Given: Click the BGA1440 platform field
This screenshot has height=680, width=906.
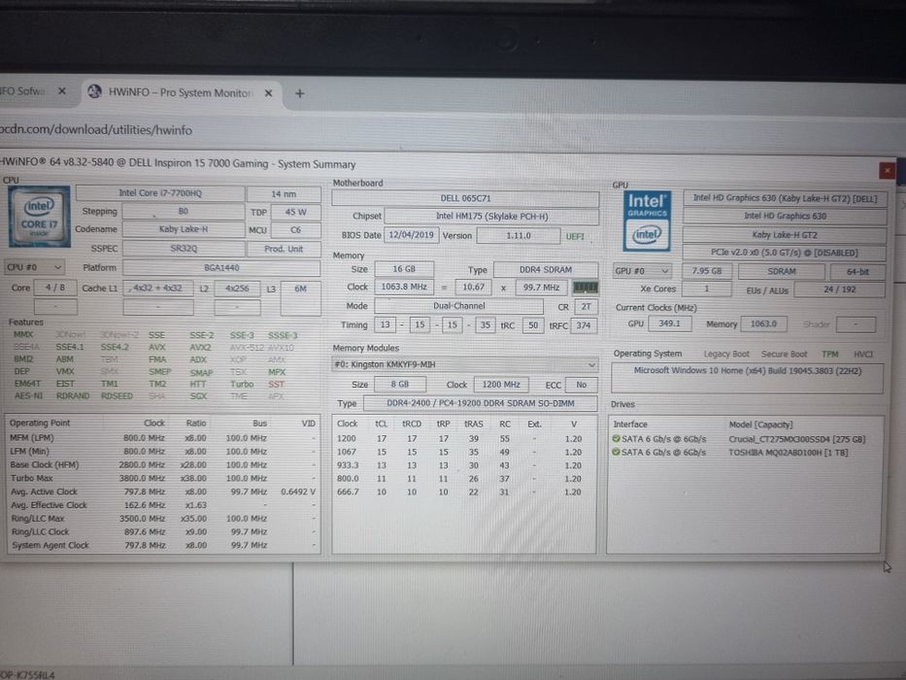Looking at the screenshot, I should pyautogui.click(x=221, y=268).
